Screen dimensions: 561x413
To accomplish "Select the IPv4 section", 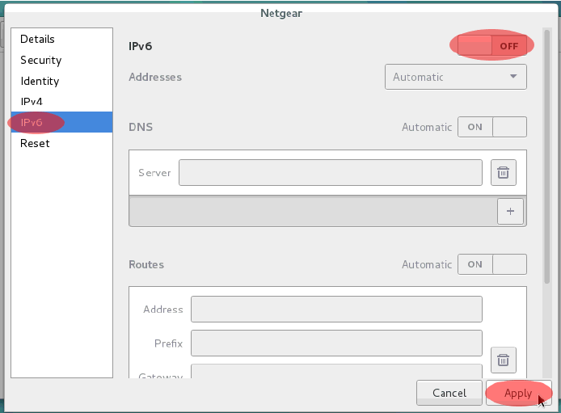I will point(62,102).
